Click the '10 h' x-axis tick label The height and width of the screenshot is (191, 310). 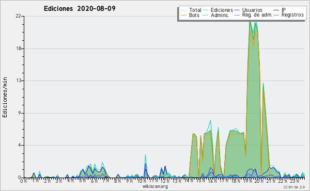click(x=142, y=181)
